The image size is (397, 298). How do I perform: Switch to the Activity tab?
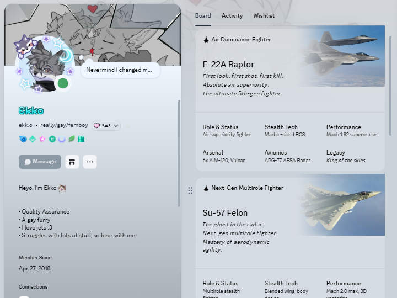click(x=232, y=15)
